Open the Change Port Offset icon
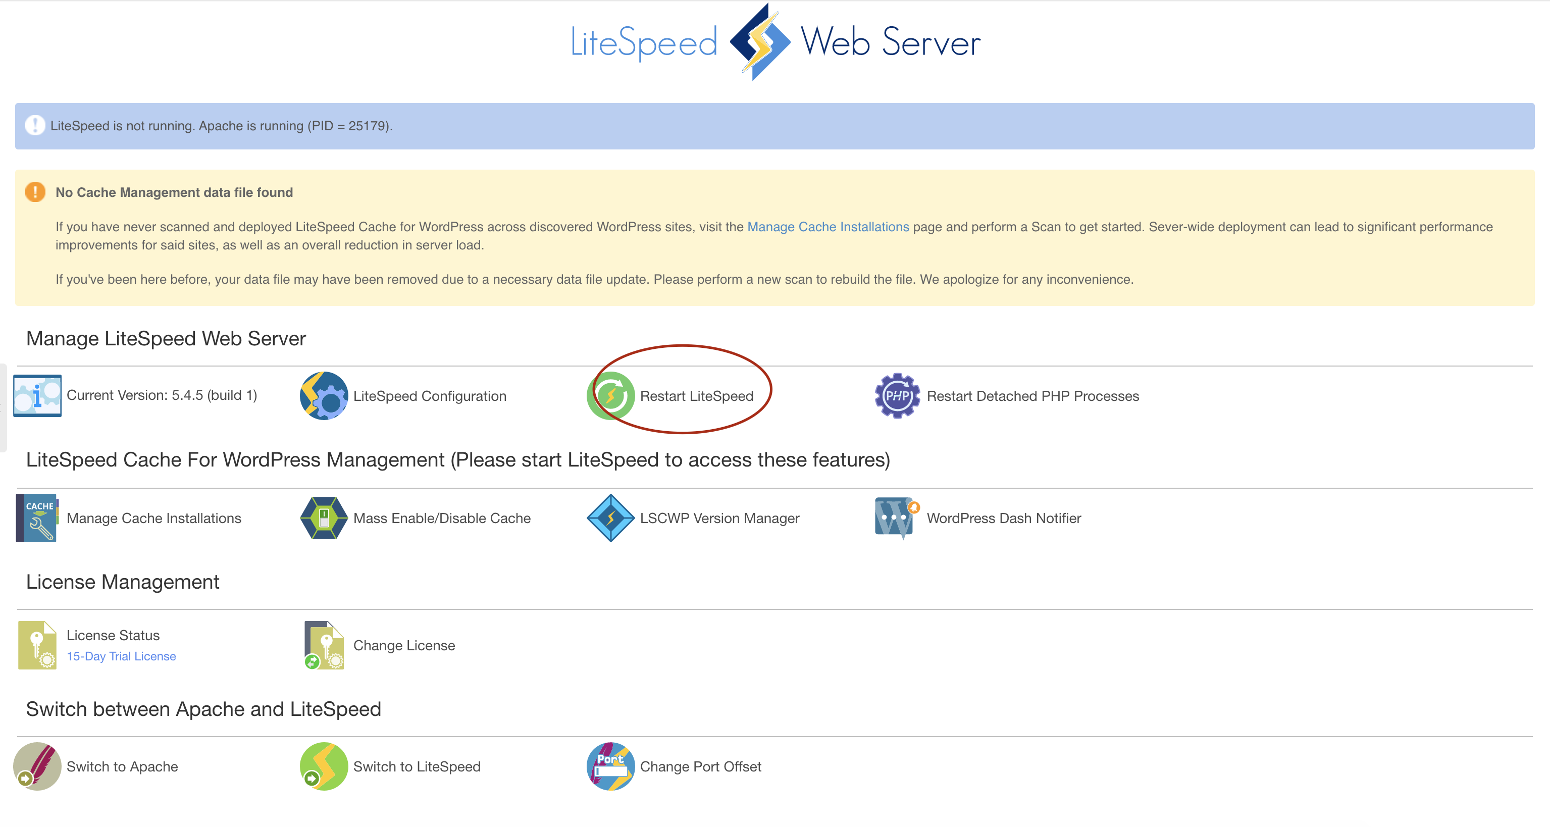Viewport: 1550px width, 827px height. (x=610, y=766)
